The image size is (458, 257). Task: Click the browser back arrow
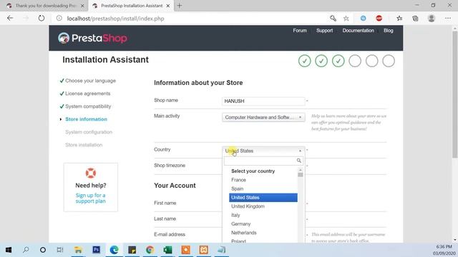10,18
